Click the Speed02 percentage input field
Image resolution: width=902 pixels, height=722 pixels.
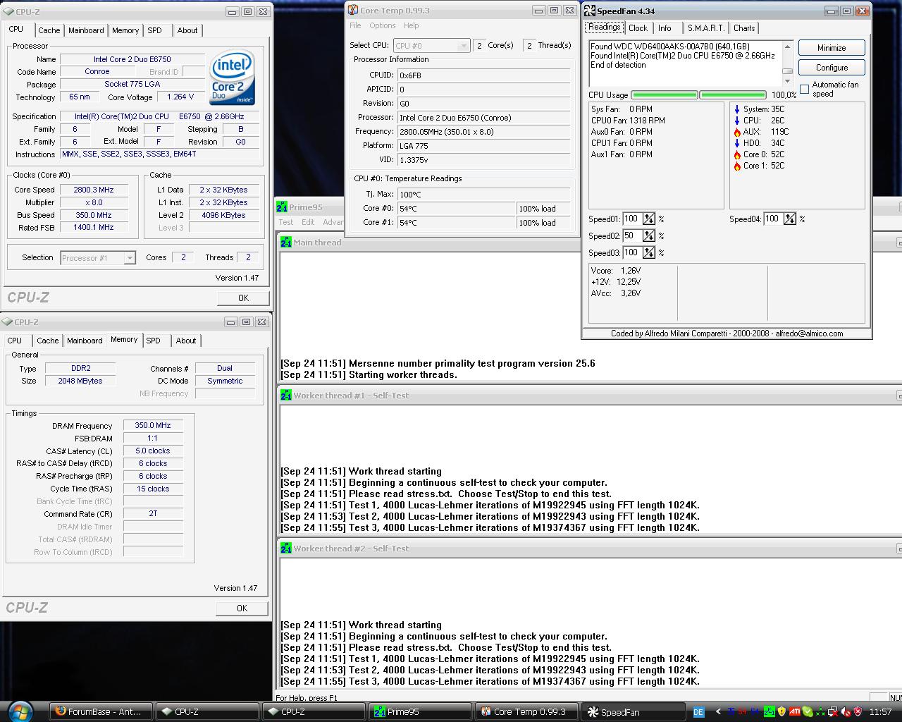632,236
